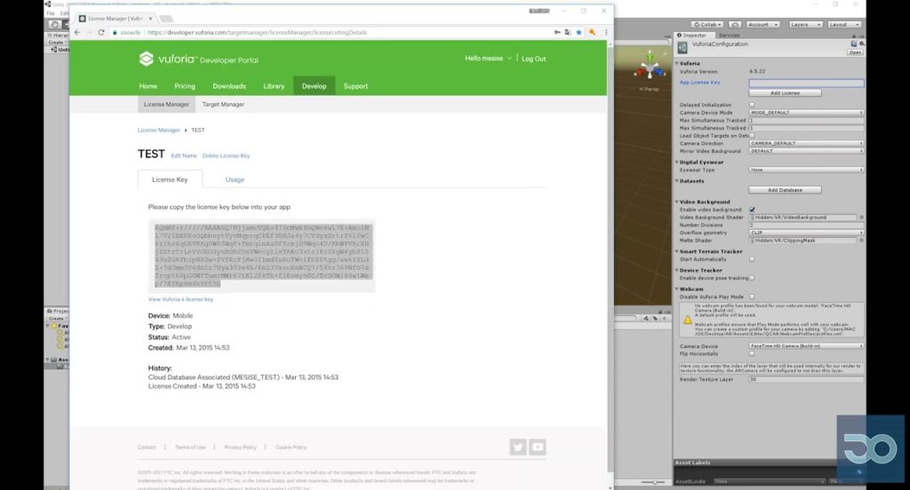Enable device pose tracking checkbox
Viewport: 910px width, 490px height.
pyautogui.click(x=752, y=278)
